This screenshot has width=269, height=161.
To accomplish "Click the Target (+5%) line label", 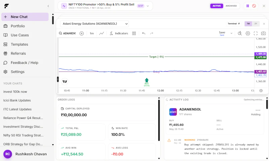I will click(156, 57).
